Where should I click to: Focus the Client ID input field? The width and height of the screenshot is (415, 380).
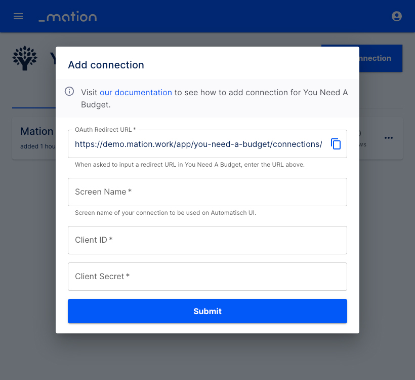pos(207,240)
